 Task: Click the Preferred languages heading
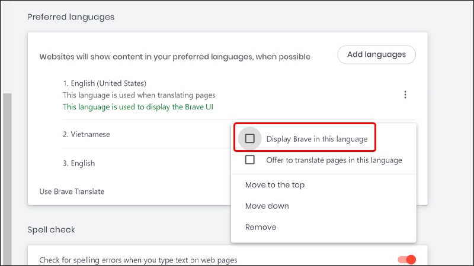pyautogui.click(x=71, y=17)
